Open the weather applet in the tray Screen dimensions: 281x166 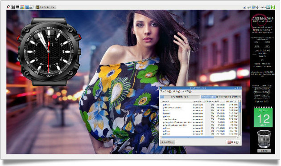[254, 7]
